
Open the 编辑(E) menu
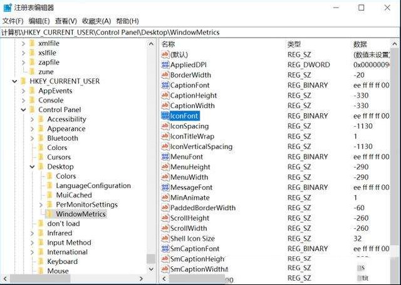pyautogui.click(x=39, y=21)
